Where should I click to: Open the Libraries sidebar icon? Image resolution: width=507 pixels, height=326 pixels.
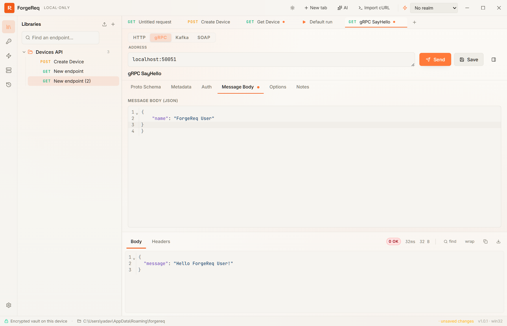click(x=9, y=27)
